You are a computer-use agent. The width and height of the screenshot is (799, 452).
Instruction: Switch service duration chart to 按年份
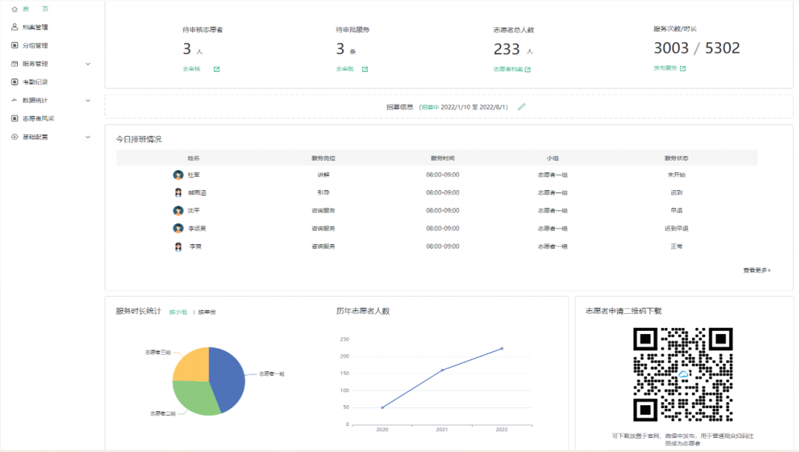[207, 312]
